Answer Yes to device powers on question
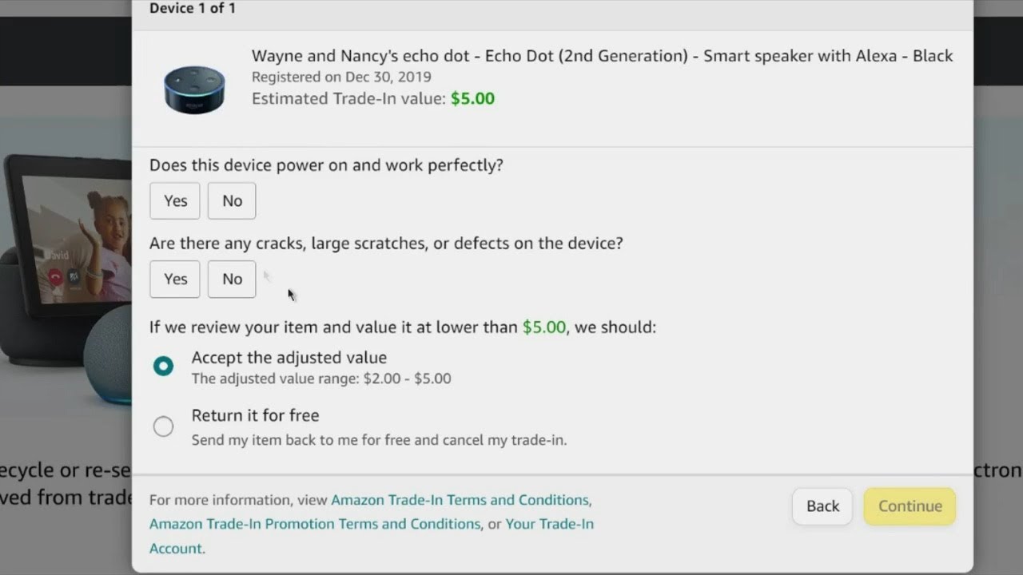Viewport: 1023px width, 575px height. click(175, 200)
